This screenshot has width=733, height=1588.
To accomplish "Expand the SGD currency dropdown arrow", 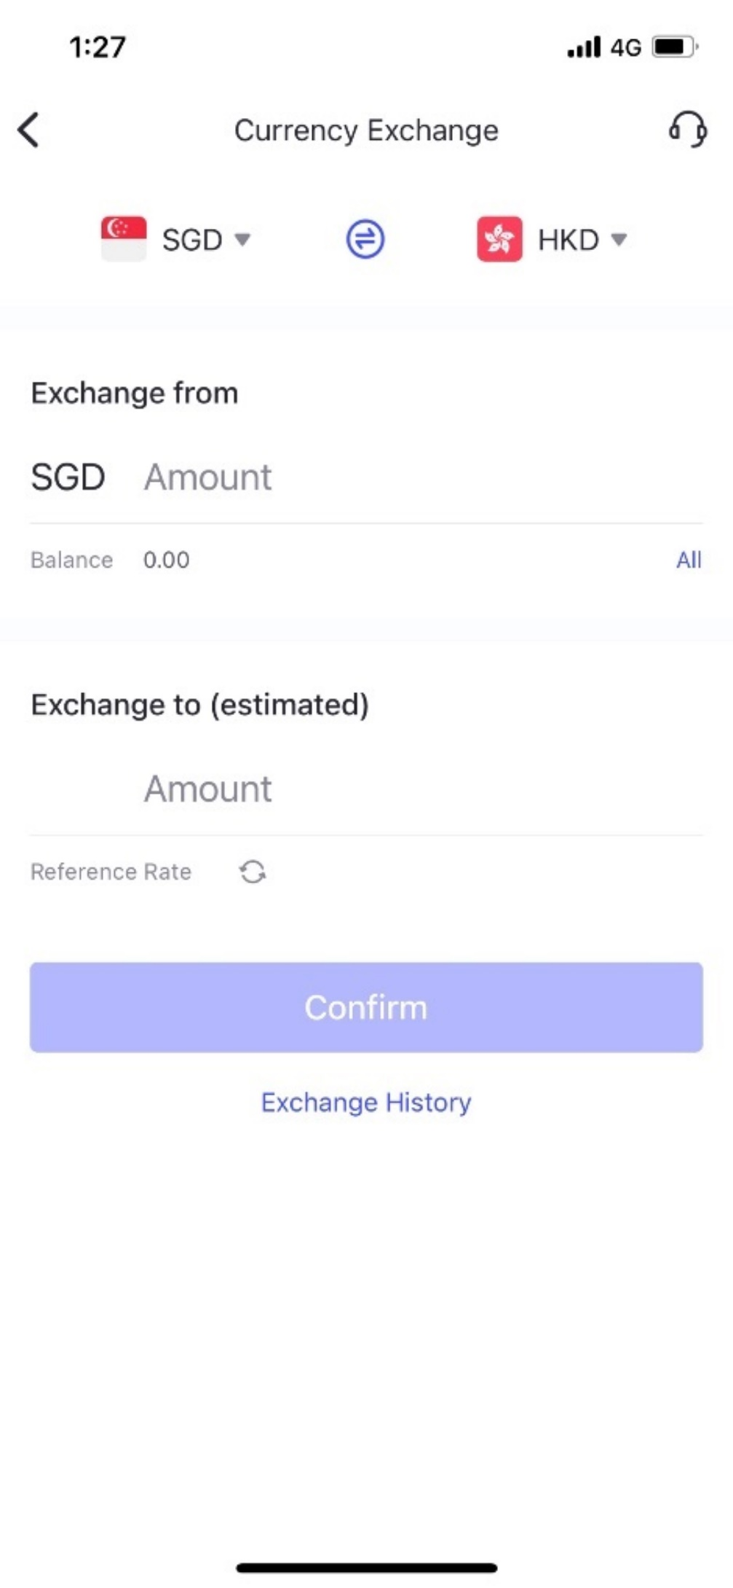I will (243, 239).
